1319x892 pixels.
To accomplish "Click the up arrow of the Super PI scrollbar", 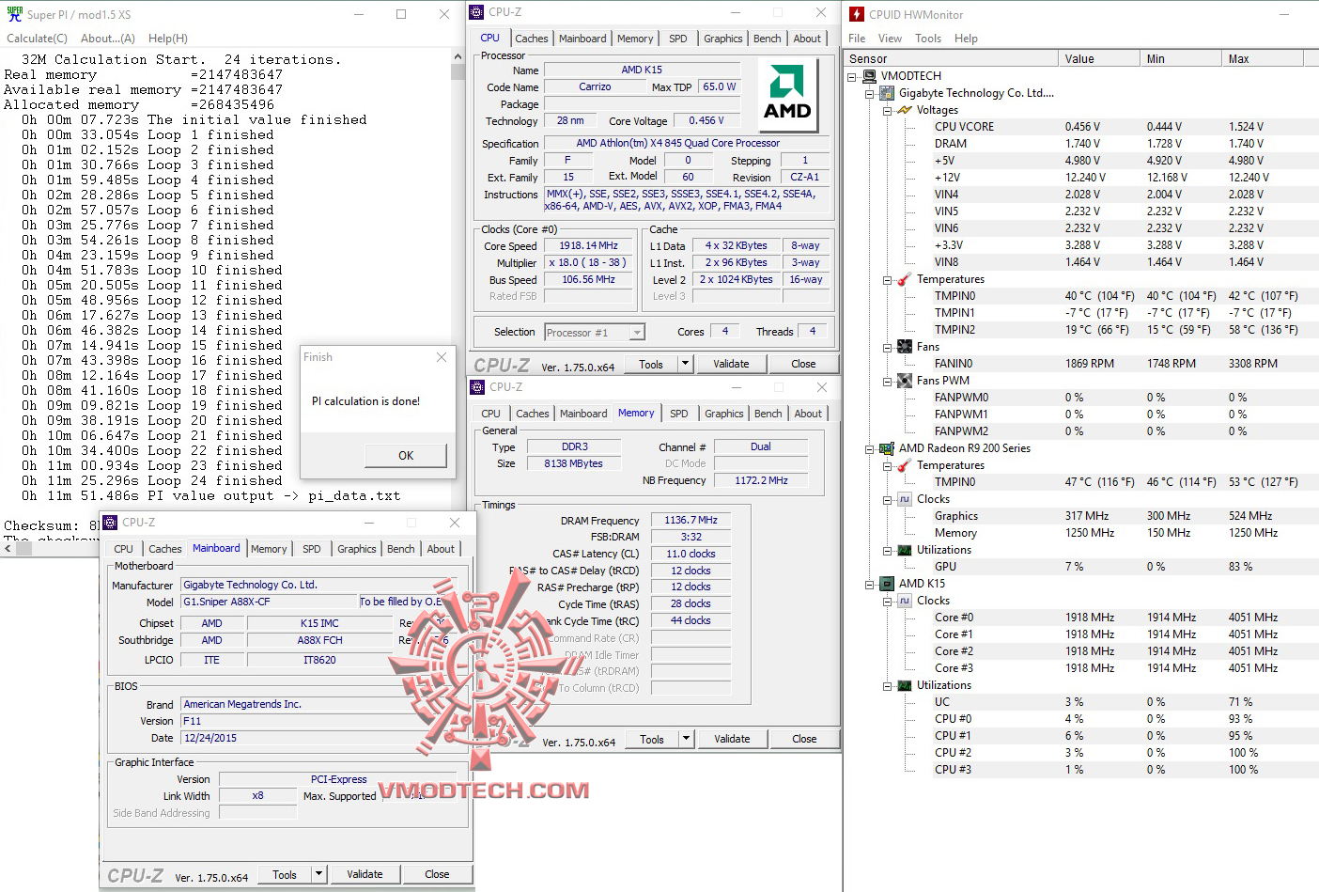I will (x=458, y=58).
